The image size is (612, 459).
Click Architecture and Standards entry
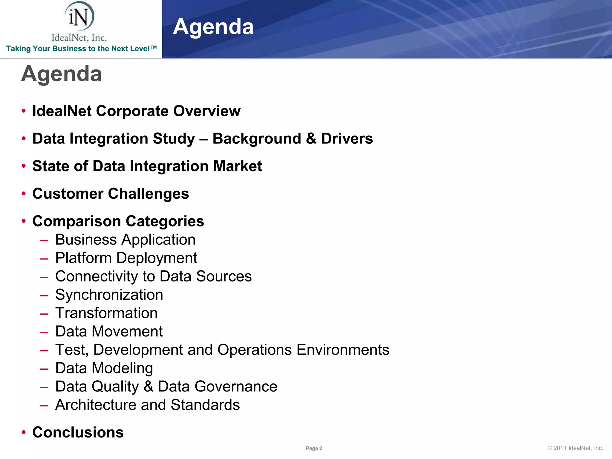(147, 405)
